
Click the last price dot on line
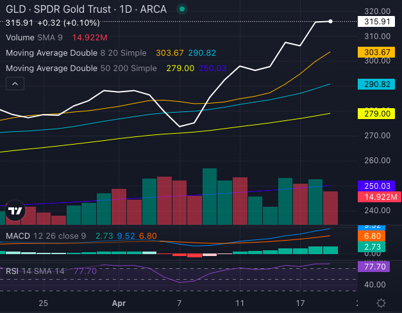point(330,21)
